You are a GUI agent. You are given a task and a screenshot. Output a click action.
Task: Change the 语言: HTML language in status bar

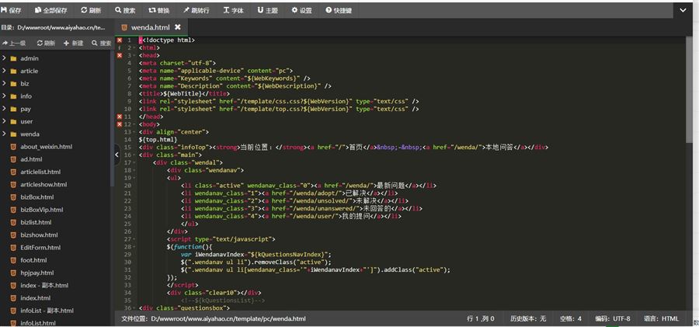pyautogui.click(x=661, y=318)
